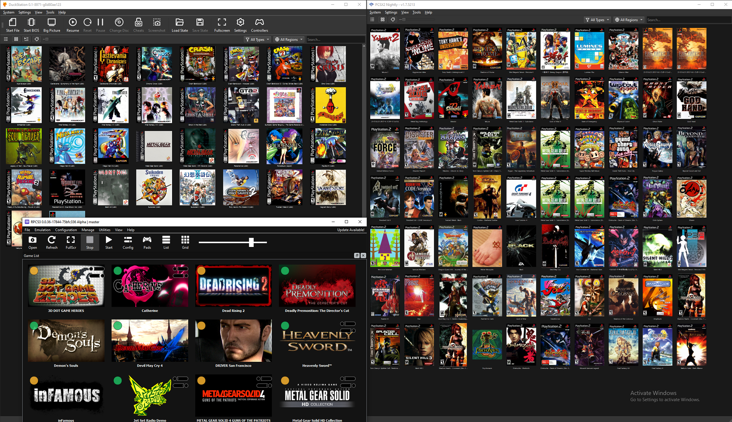
Task: Expand All Types filter in DuckStation
Action: point(258,39)
